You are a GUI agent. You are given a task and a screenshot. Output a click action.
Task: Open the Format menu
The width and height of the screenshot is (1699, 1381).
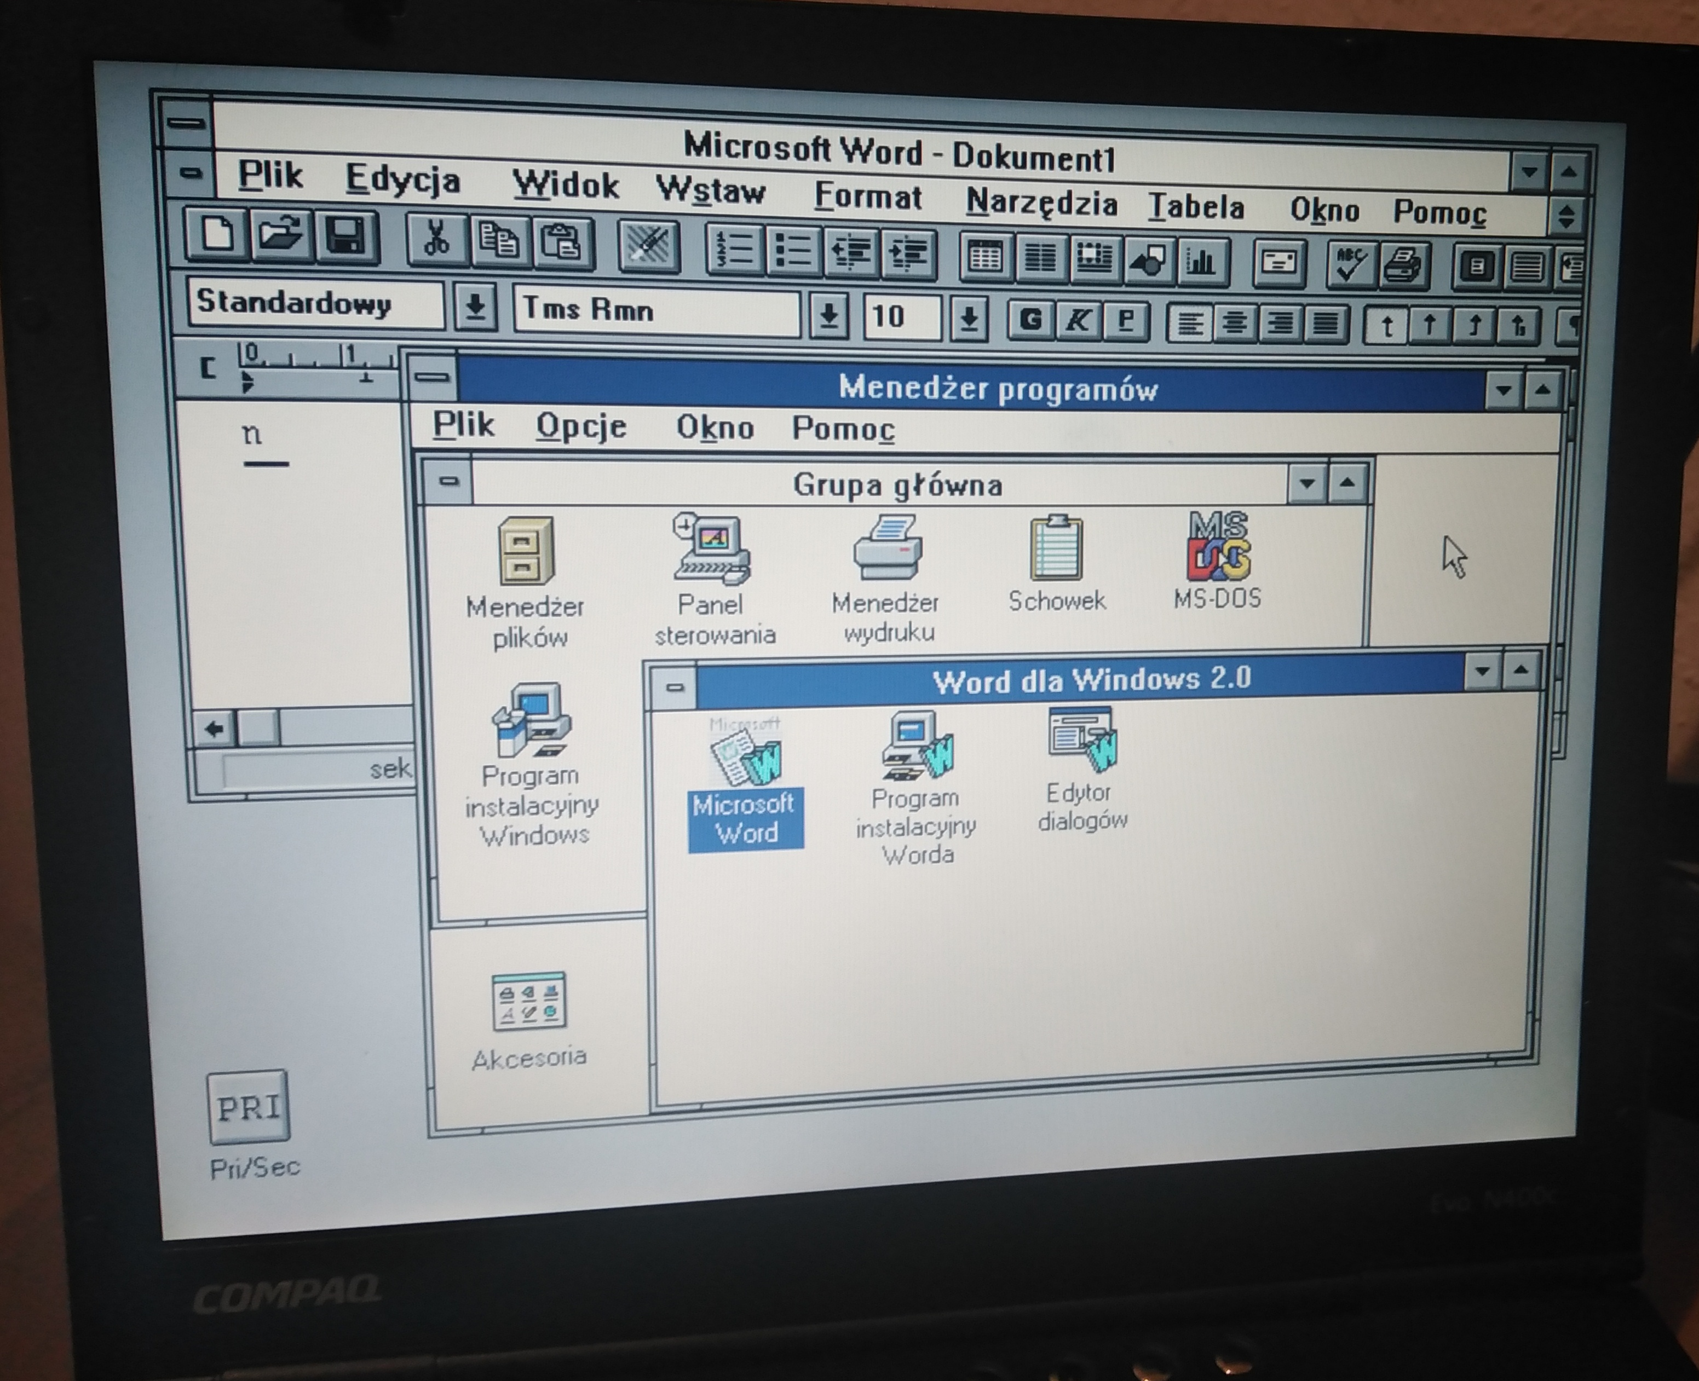pos(868,196)
